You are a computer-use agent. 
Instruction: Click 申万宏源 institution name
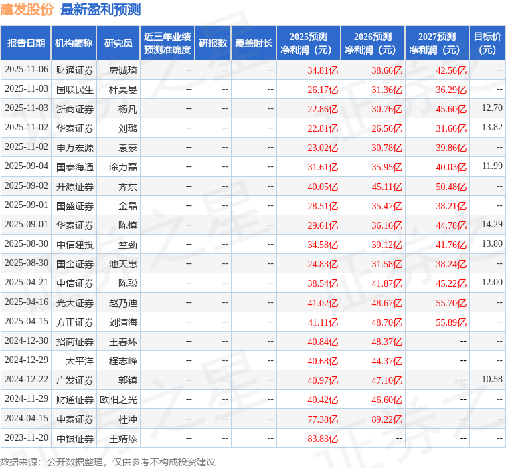pyautogui.click(x=75, y=148)
